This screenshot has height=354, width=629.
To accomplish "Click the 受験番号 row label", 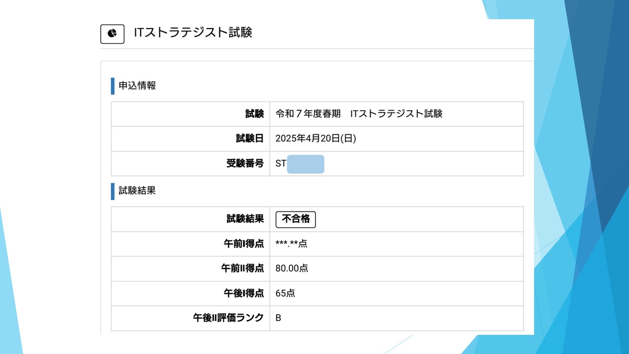I will pyautogui.click(x=245, y=164).
